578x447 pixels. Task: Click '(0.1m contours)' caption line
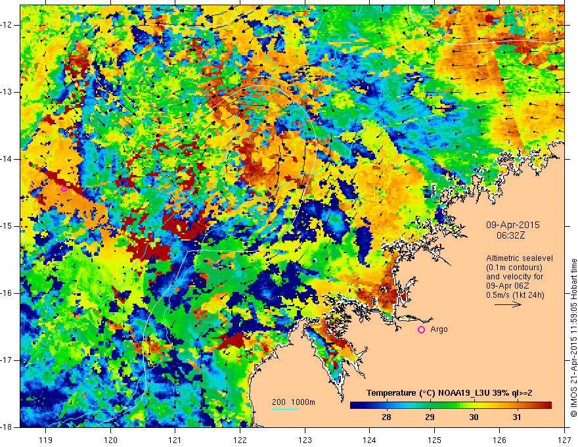click(x=514, y=268)
